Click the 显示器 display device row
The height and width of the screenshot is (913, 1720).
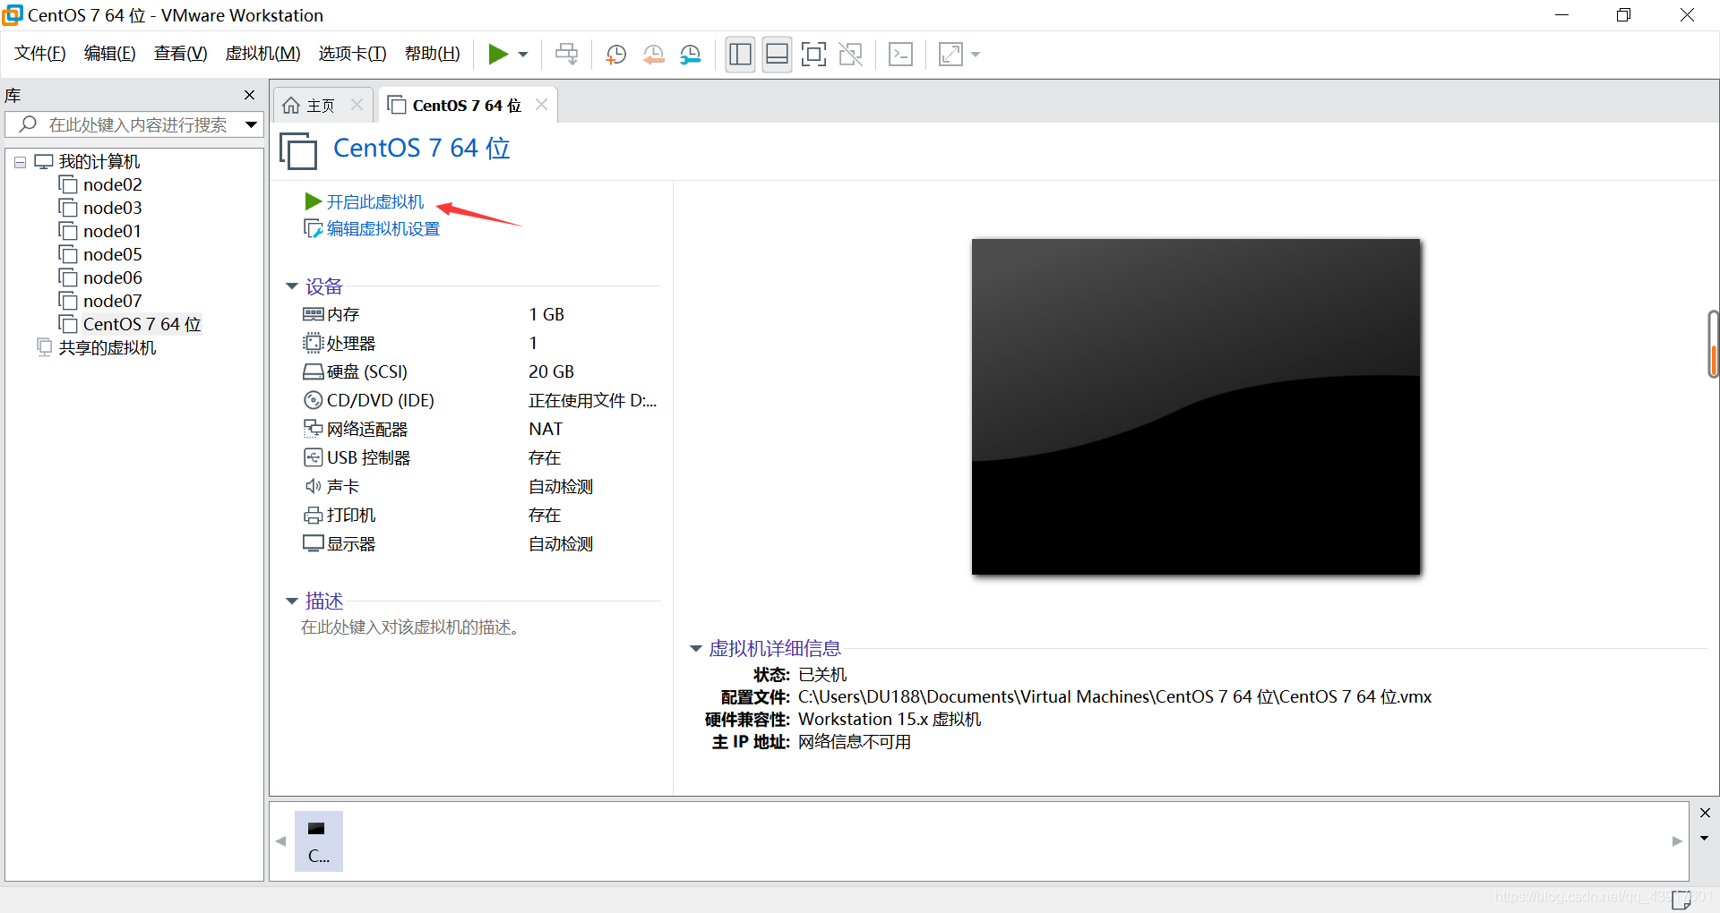[x=480, y=543]
